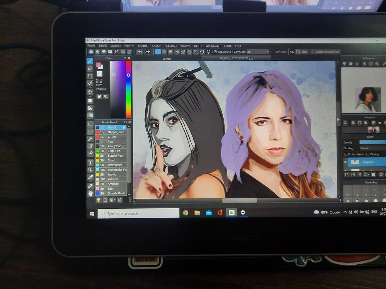Turn on the concentric circle snap icon

[x=189, y=52]
